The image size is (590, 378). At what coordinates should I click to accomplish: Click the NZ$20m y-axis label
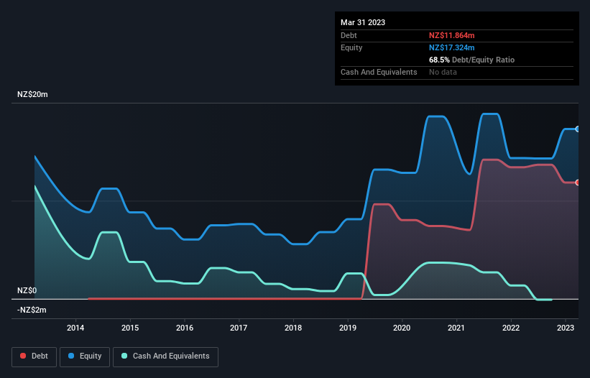pos(32,94)
